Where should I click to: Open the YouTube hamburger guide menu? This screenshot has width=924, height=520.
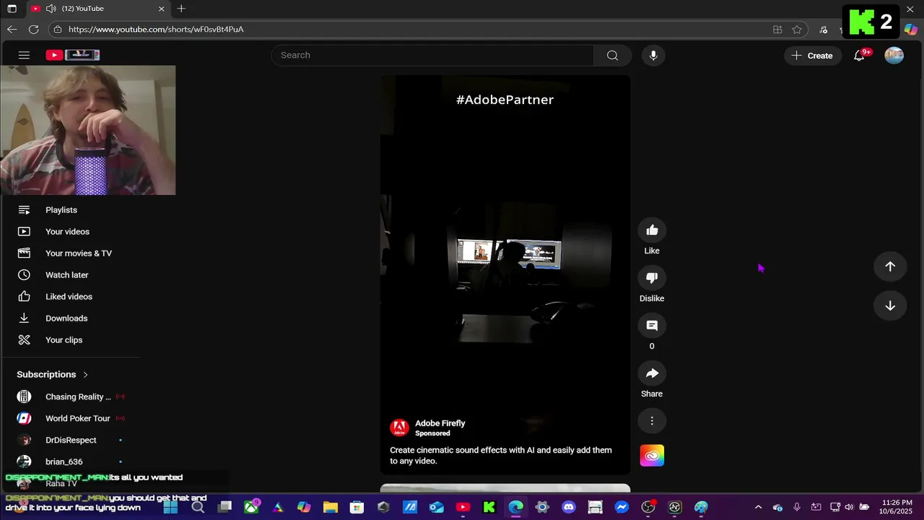pos(24,55)
